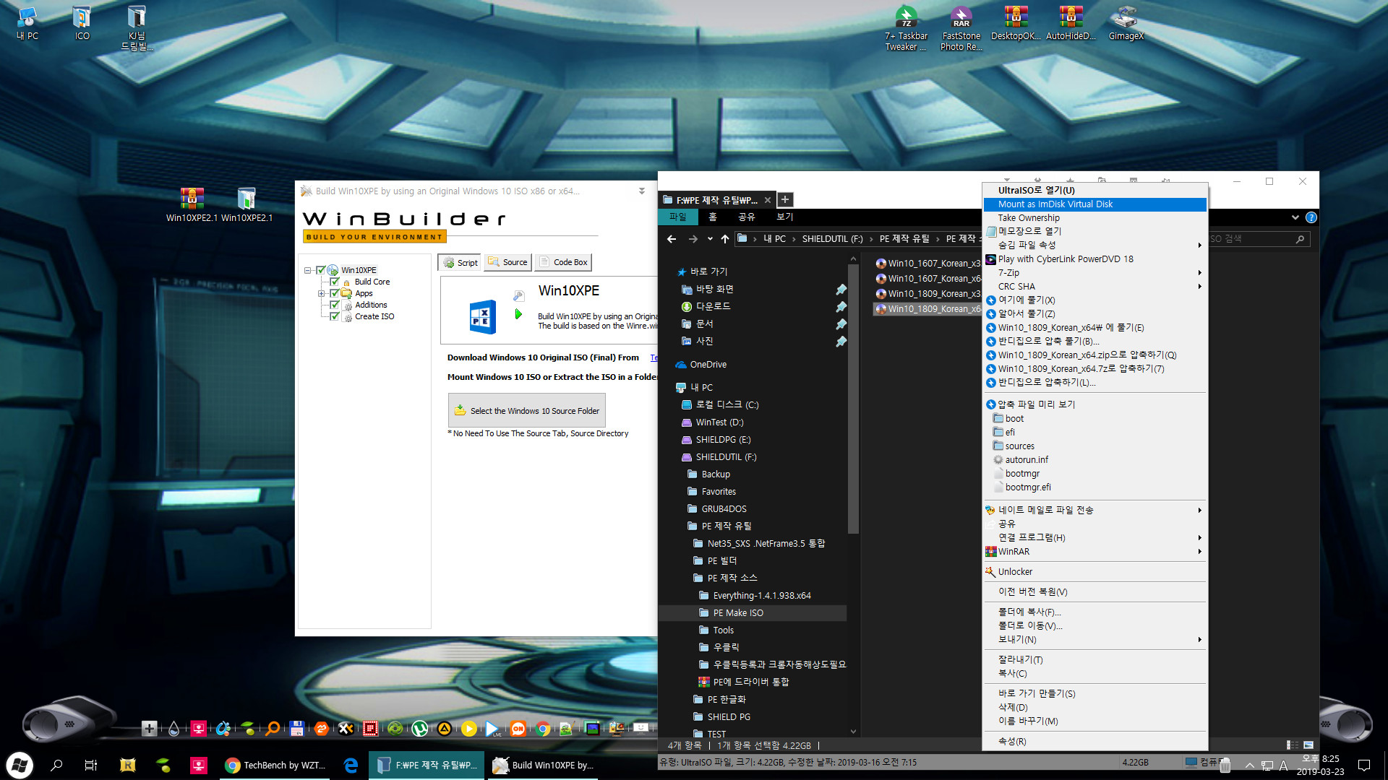This screenshot has height=780, width=1388.
Task: Open taskbar search magnifier
Action: coord(56,765)
